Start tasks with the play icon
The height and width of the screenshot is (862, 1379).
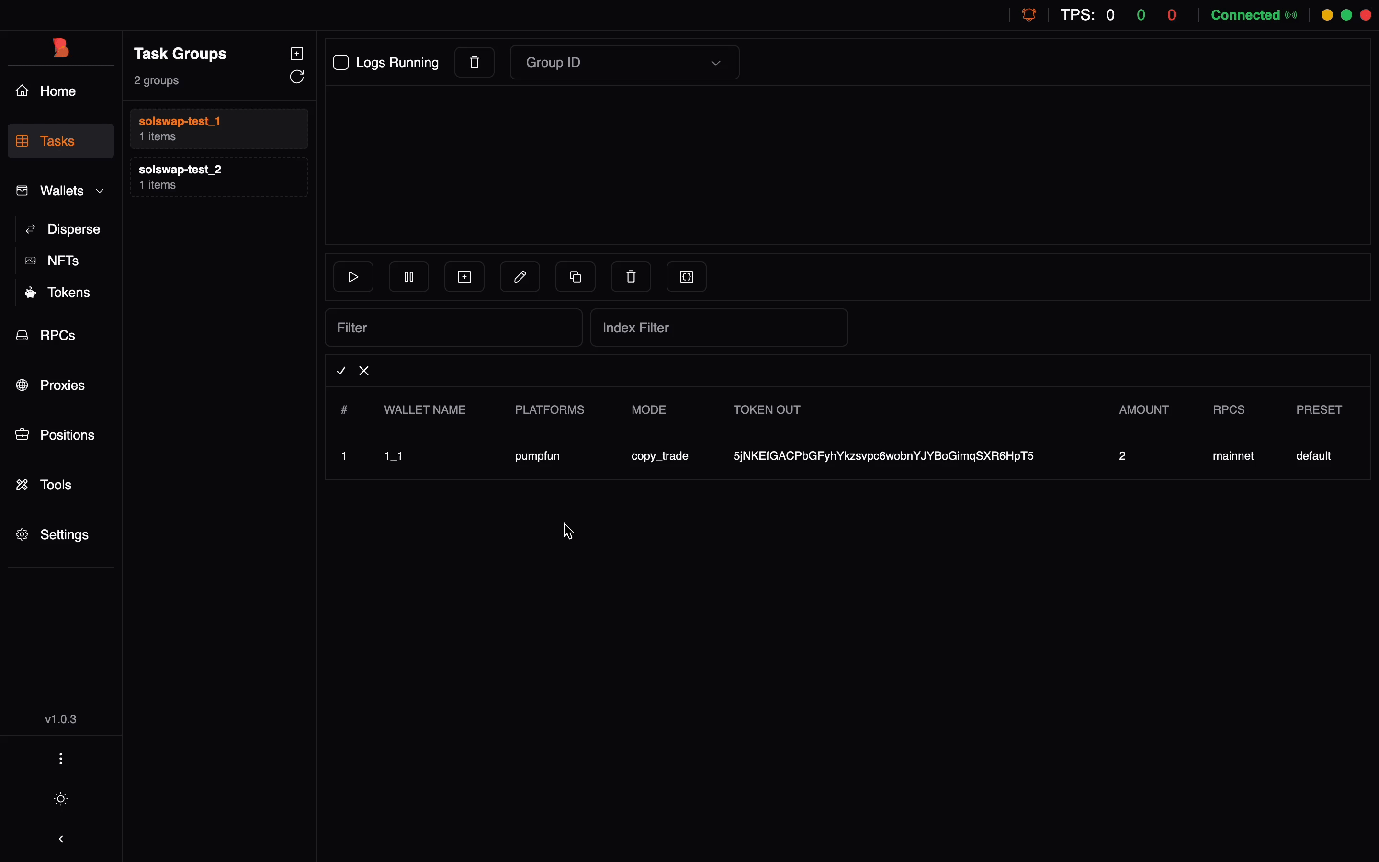[353, 277]
